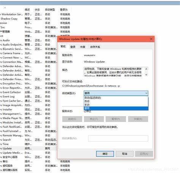The width and height of the screenshot is (180, 173).
Task: Sort the list by 启动类型 column header
Action: point(50,9)
